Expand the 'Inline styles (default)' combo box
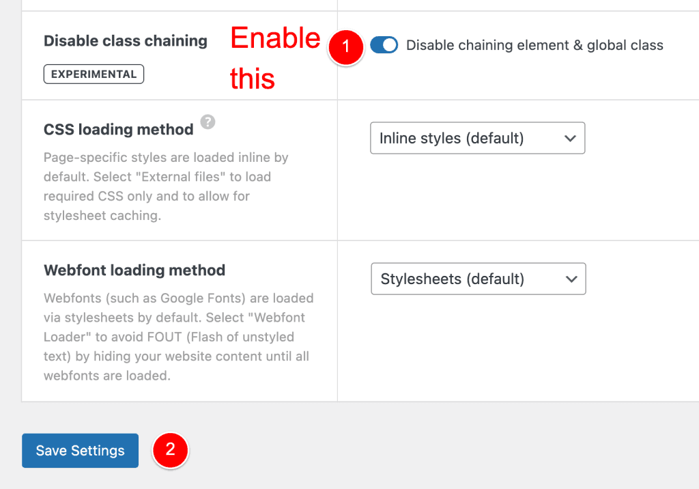This screenshot has height=489, width=699. [477, 138]
